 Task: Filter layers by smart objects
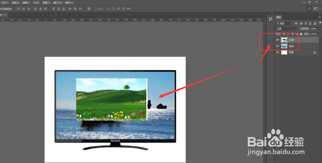[315, 24]
